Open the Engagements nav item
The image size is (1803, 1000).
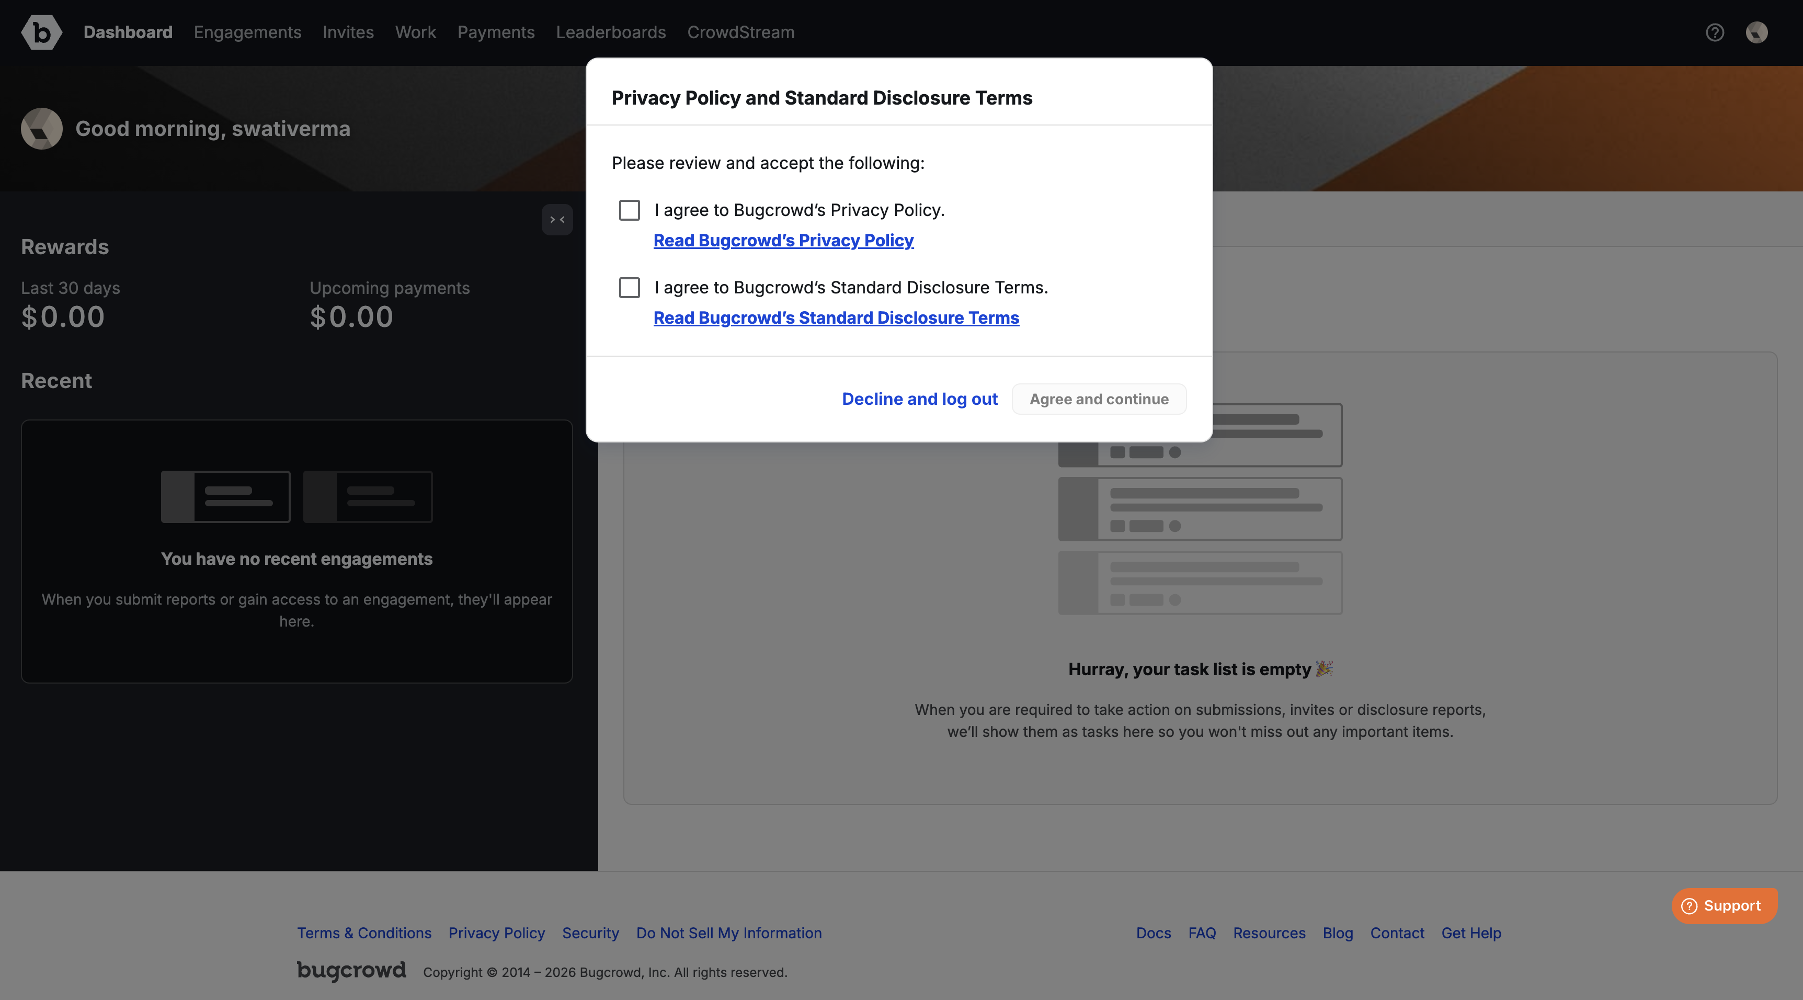pyautogui.click(x=248, y=32)
